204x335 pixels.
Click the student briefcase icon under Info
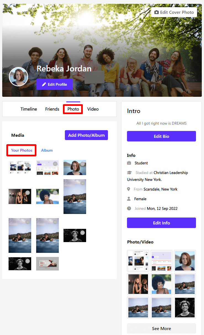tap(129, 163)
